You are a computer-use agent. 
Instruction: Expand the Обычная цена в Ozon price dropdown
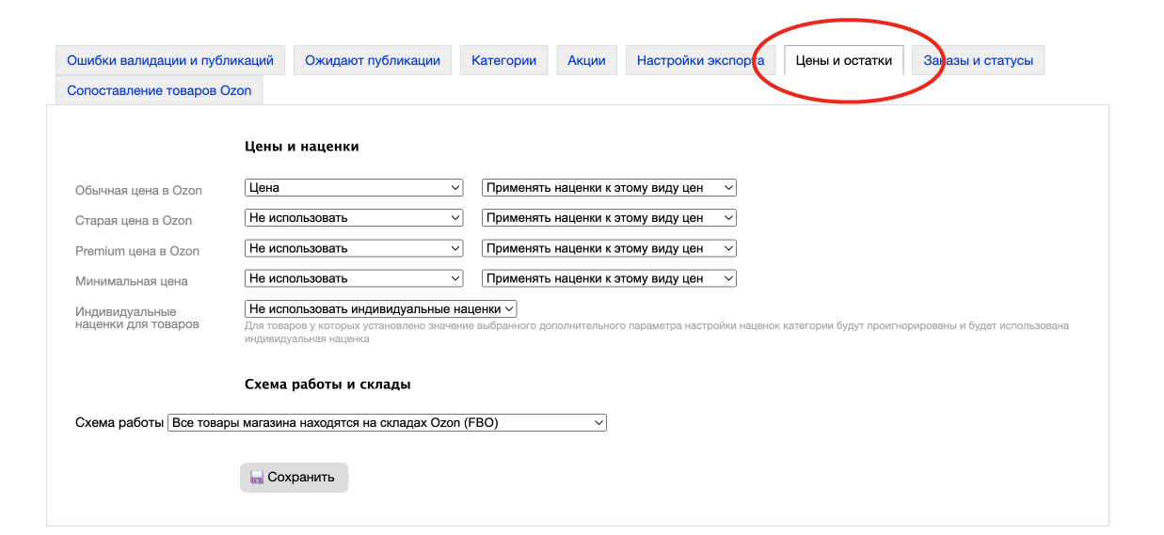point(354,188)
